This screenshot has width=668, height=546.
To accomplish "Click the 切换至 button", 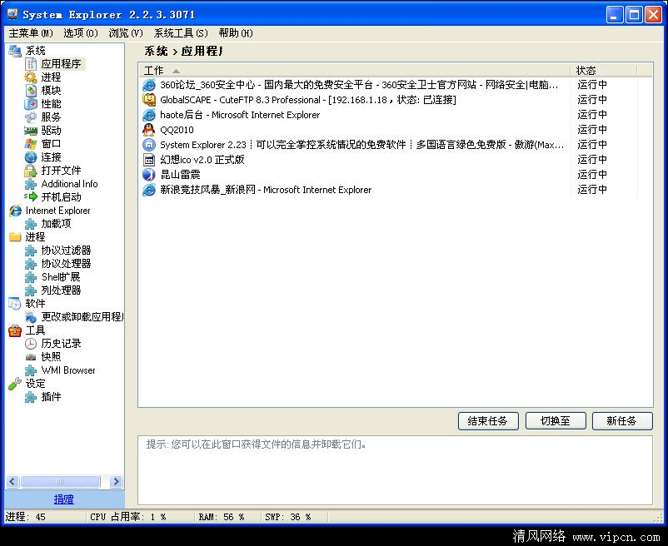I will pos(556,421).
